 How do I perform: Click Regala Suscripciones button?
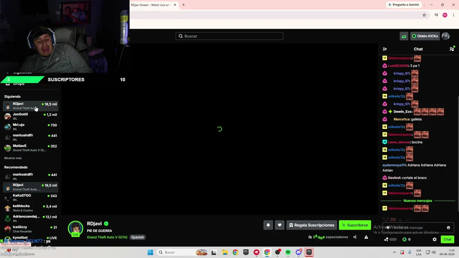point(312,225)
